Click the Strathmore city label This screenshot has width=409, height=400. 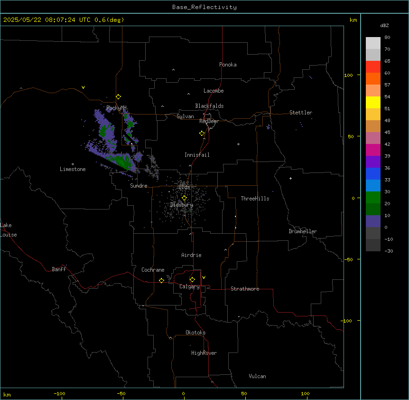pyautogui.click(x=245, y=289)
